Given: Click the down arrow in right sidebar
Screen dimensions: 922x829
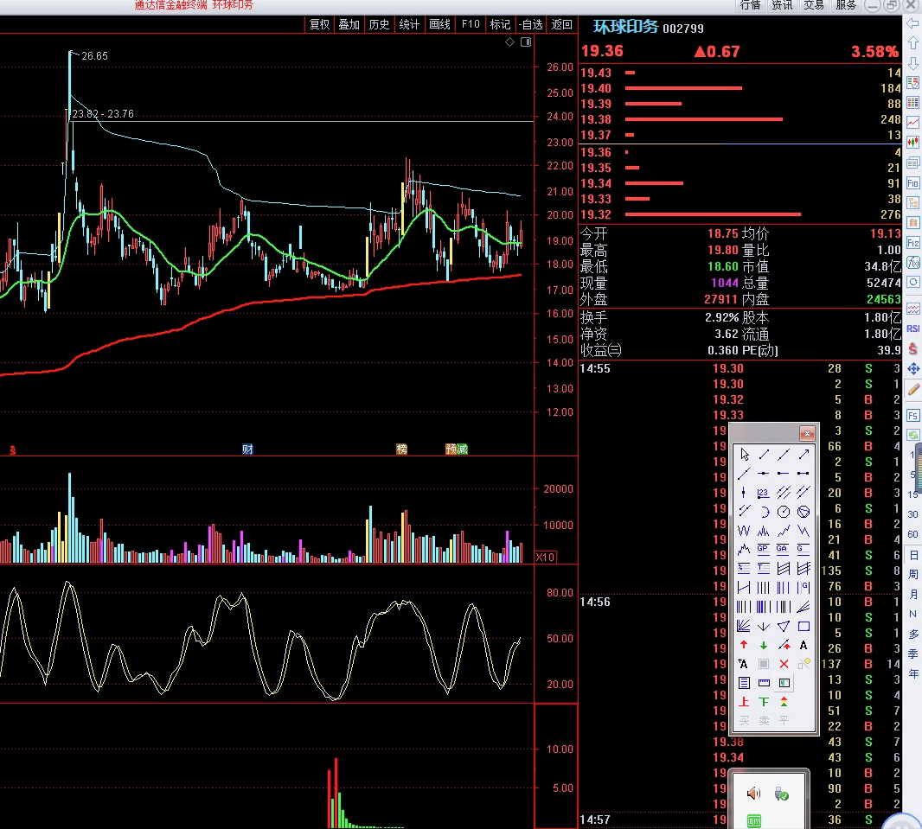Looking at the screenshot, I should 912,63.
